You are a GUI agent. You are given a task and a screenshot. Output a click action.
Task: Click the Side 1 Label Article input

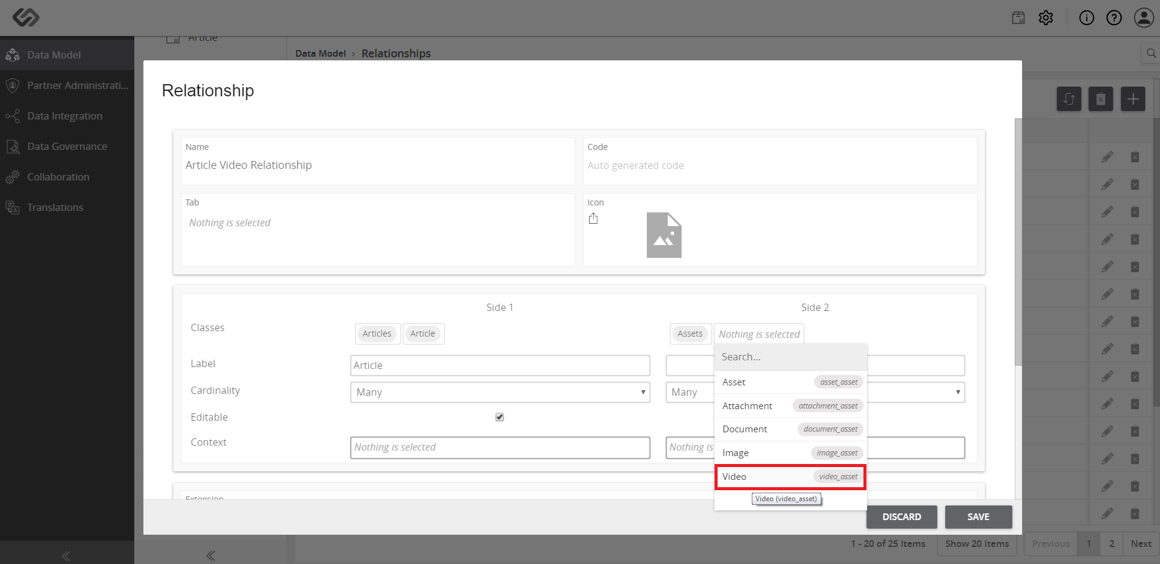tap(500, 365)
